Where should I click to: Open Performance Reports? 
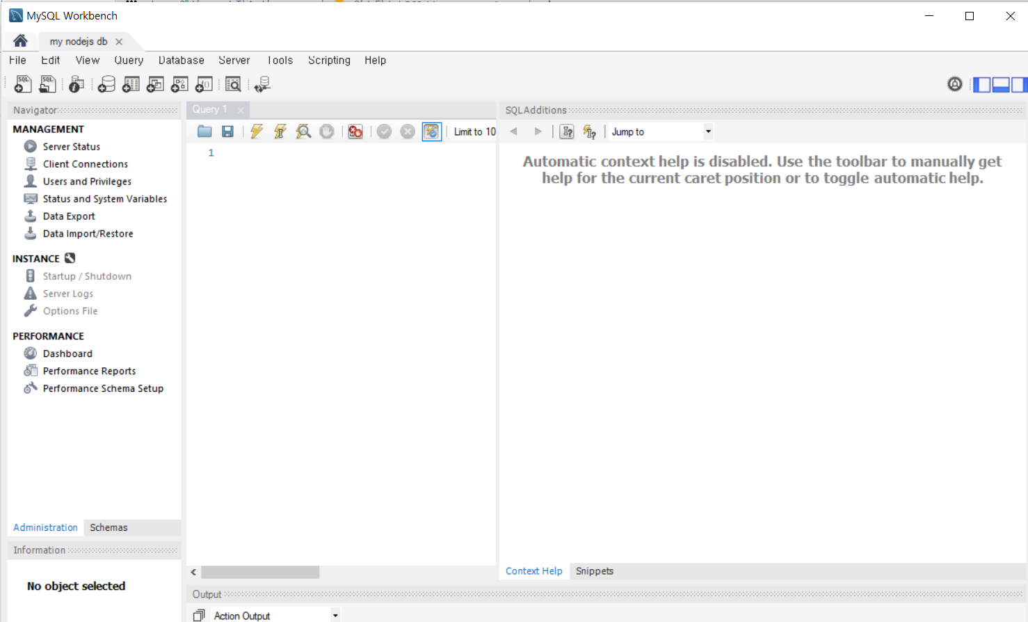(89, 371)
